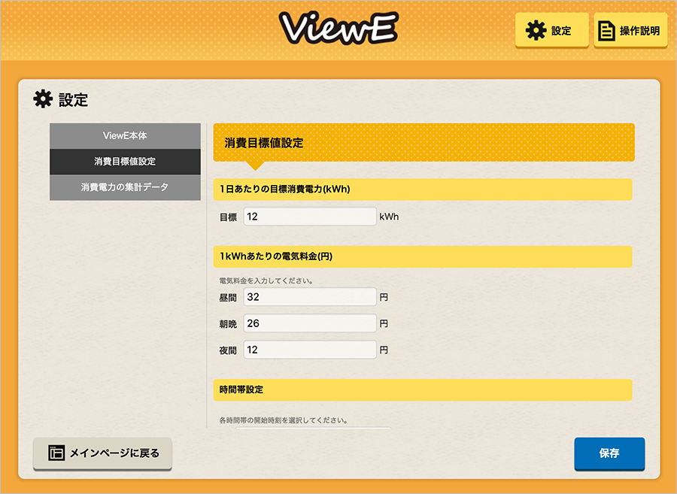Click the 目標 field label
Screen dimensions: 677x494
[229, 217]
